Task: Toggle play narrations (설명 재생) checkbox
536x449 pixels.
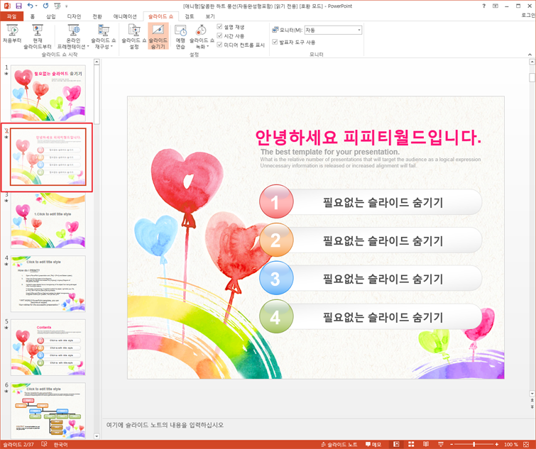Action: (x=220, y=27)
